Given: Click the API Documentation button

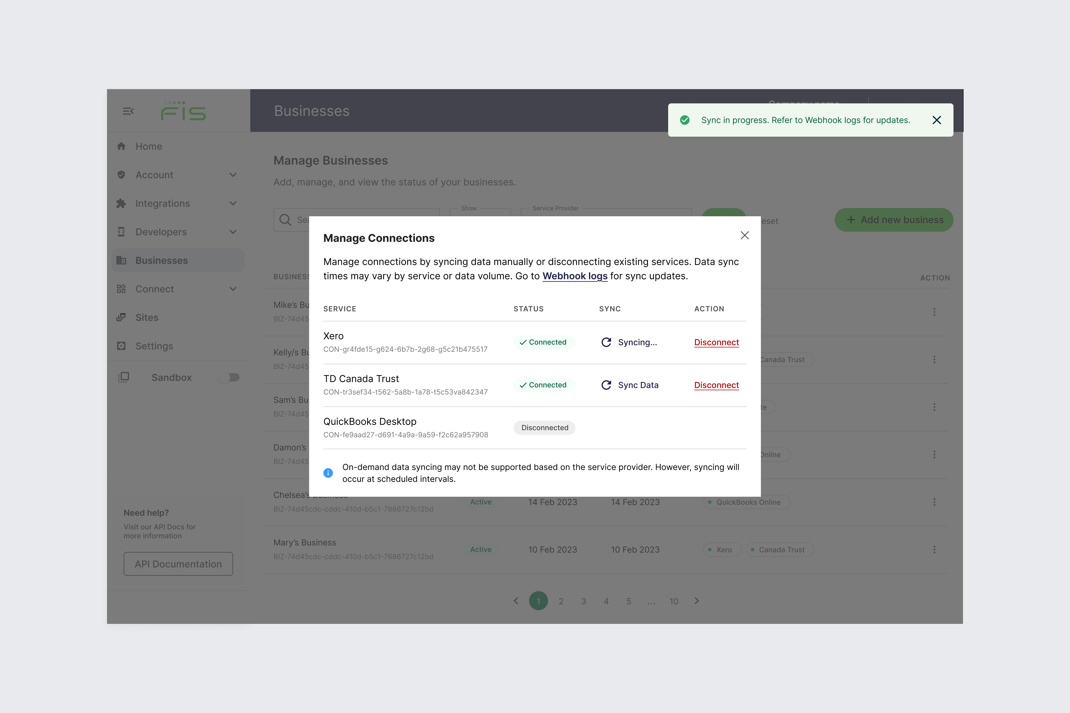Looking at the screenshot, I should (178, 564).
